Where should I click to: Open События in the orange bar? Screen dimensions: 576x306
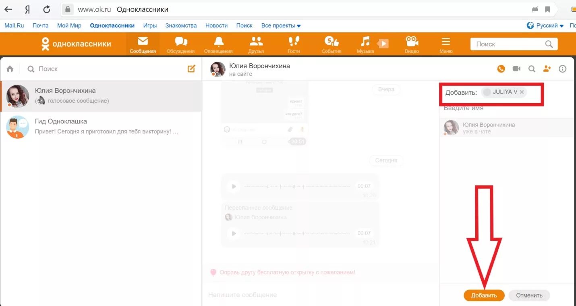coord(332,44)
